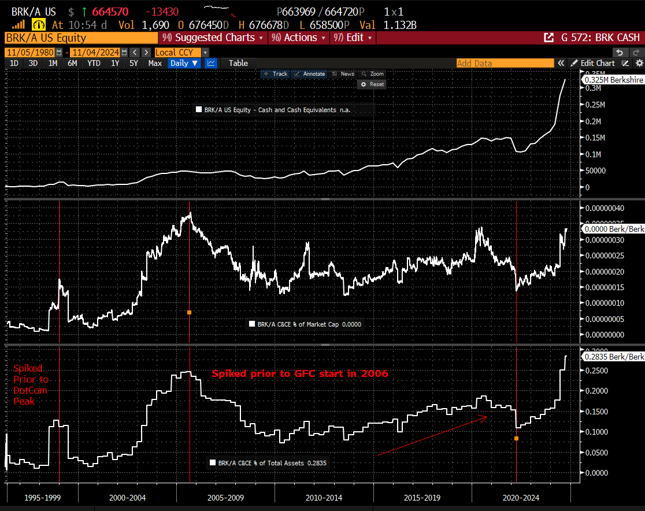The width and height of the screenshot is (645, 511).
Task: Toggle C&CE % of Market Cap legend square
Action: (x=252, y=324)
